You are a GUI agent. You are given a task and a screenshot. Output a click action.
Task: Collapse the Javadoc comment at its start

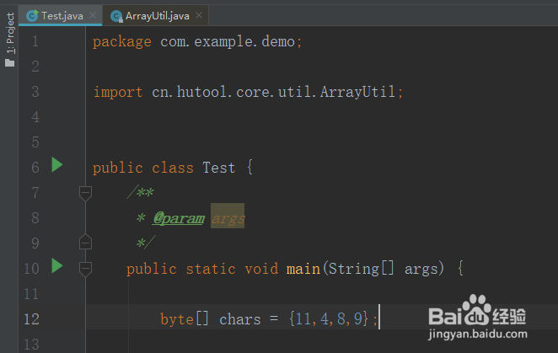[84, 193]
